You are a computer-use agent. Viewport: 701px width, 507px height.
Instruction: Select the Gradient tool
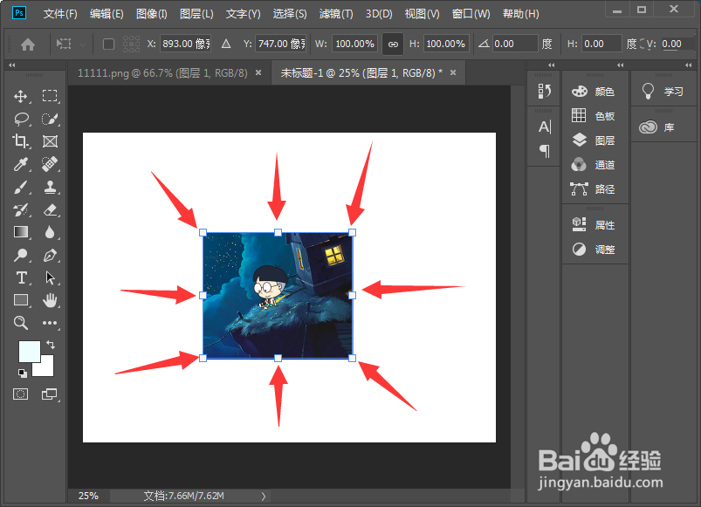point(21,232)
